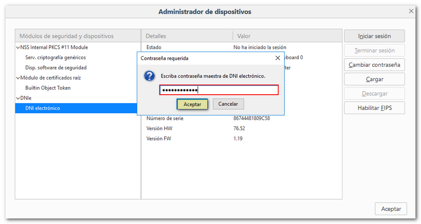Click the blue question mark icon
Image resolution: width=421 pixels, height=224 pixels.
pyautogui.click(x=149, y=76)
